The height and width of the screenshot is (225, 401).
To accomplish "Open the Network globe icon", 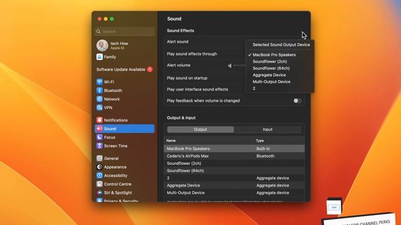I will click(100, 99).
